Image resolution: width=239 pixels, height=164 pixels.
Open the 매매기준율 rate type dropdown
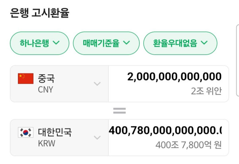tap(106, 43)
